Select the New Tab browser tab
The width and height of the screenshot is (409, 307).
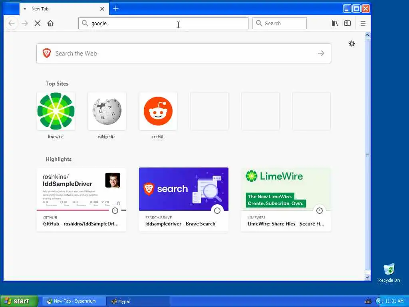[x=64, y=9]
